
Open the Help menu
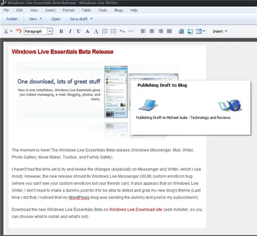(x=134, y=10)
